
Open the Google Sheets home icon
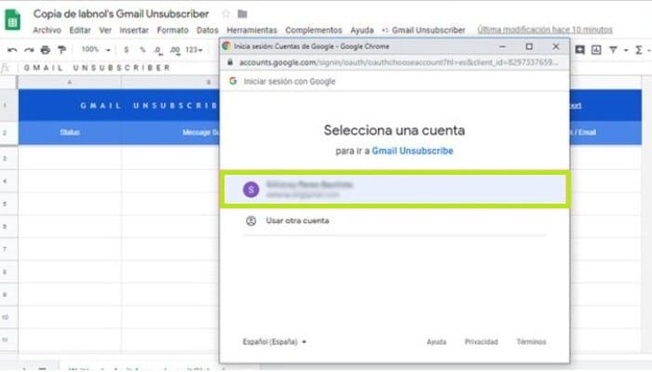click(x=12, y=20)
